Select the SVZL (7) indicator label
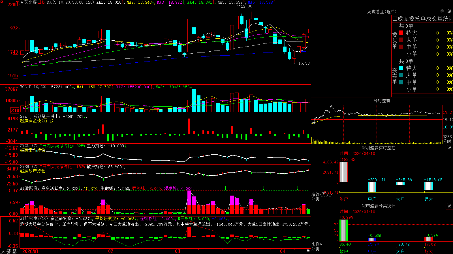Screen dimensions: 453x254 coord(29,146)
